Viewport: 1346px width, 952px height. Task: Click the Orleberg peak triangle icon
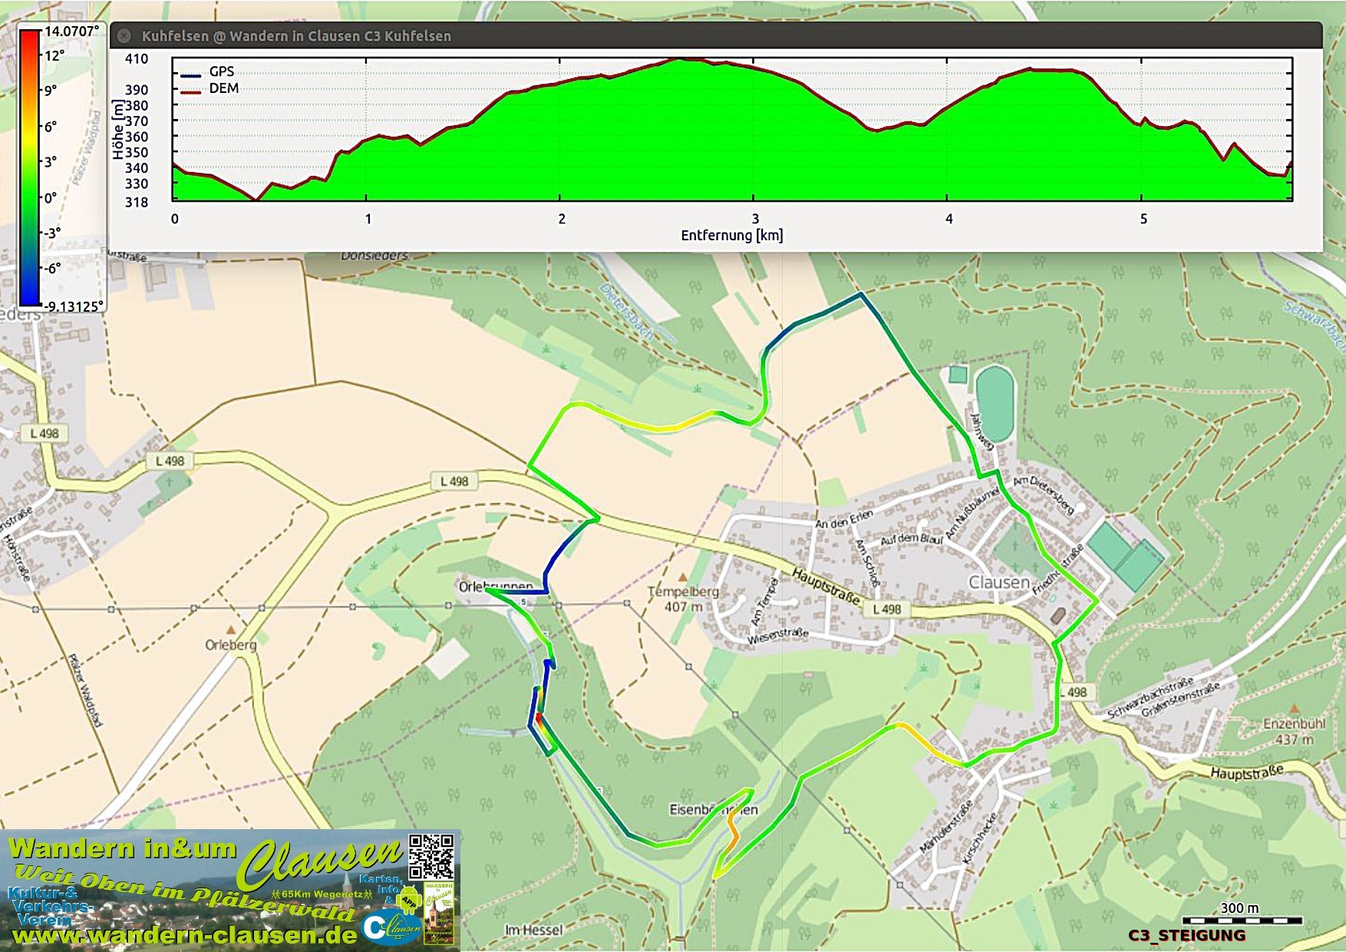click(230, 630)
